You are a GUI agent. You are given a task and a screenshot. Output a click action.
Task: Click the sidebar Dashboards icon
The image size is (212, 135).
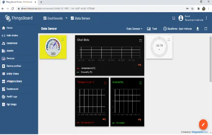4,89
